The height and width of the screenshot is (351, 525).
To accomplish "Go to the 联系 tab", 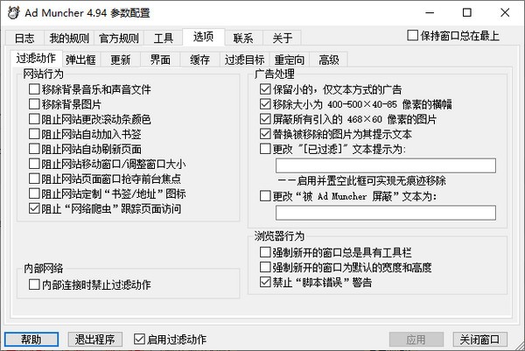I will coord(243,38).
